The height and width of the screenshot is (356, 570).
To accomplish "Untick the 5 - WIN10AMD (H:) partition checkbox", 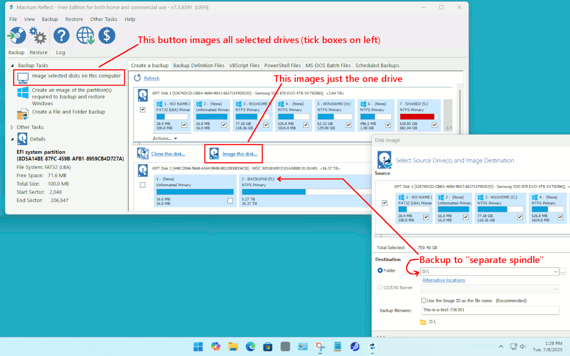I will point(349,125).
